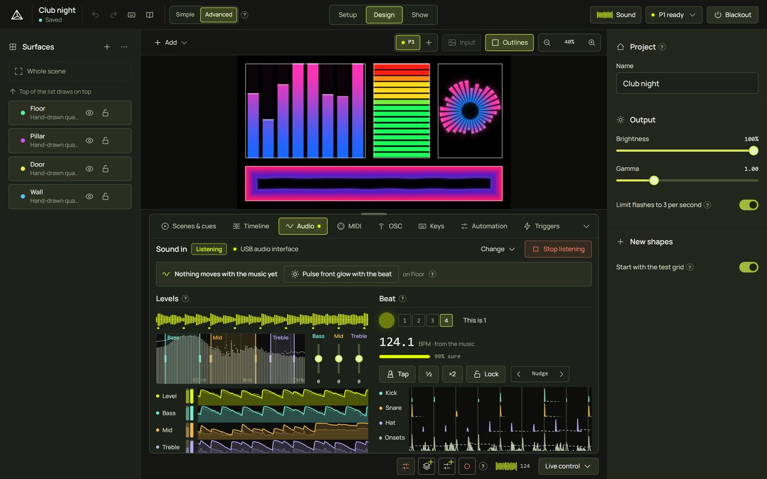Switch to the Show tab

(x=420, y=15)
